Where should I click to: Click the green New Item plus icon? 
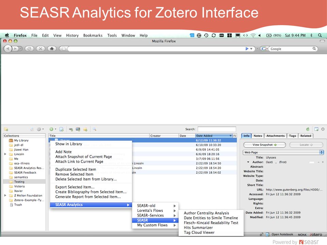pos(52,129)
